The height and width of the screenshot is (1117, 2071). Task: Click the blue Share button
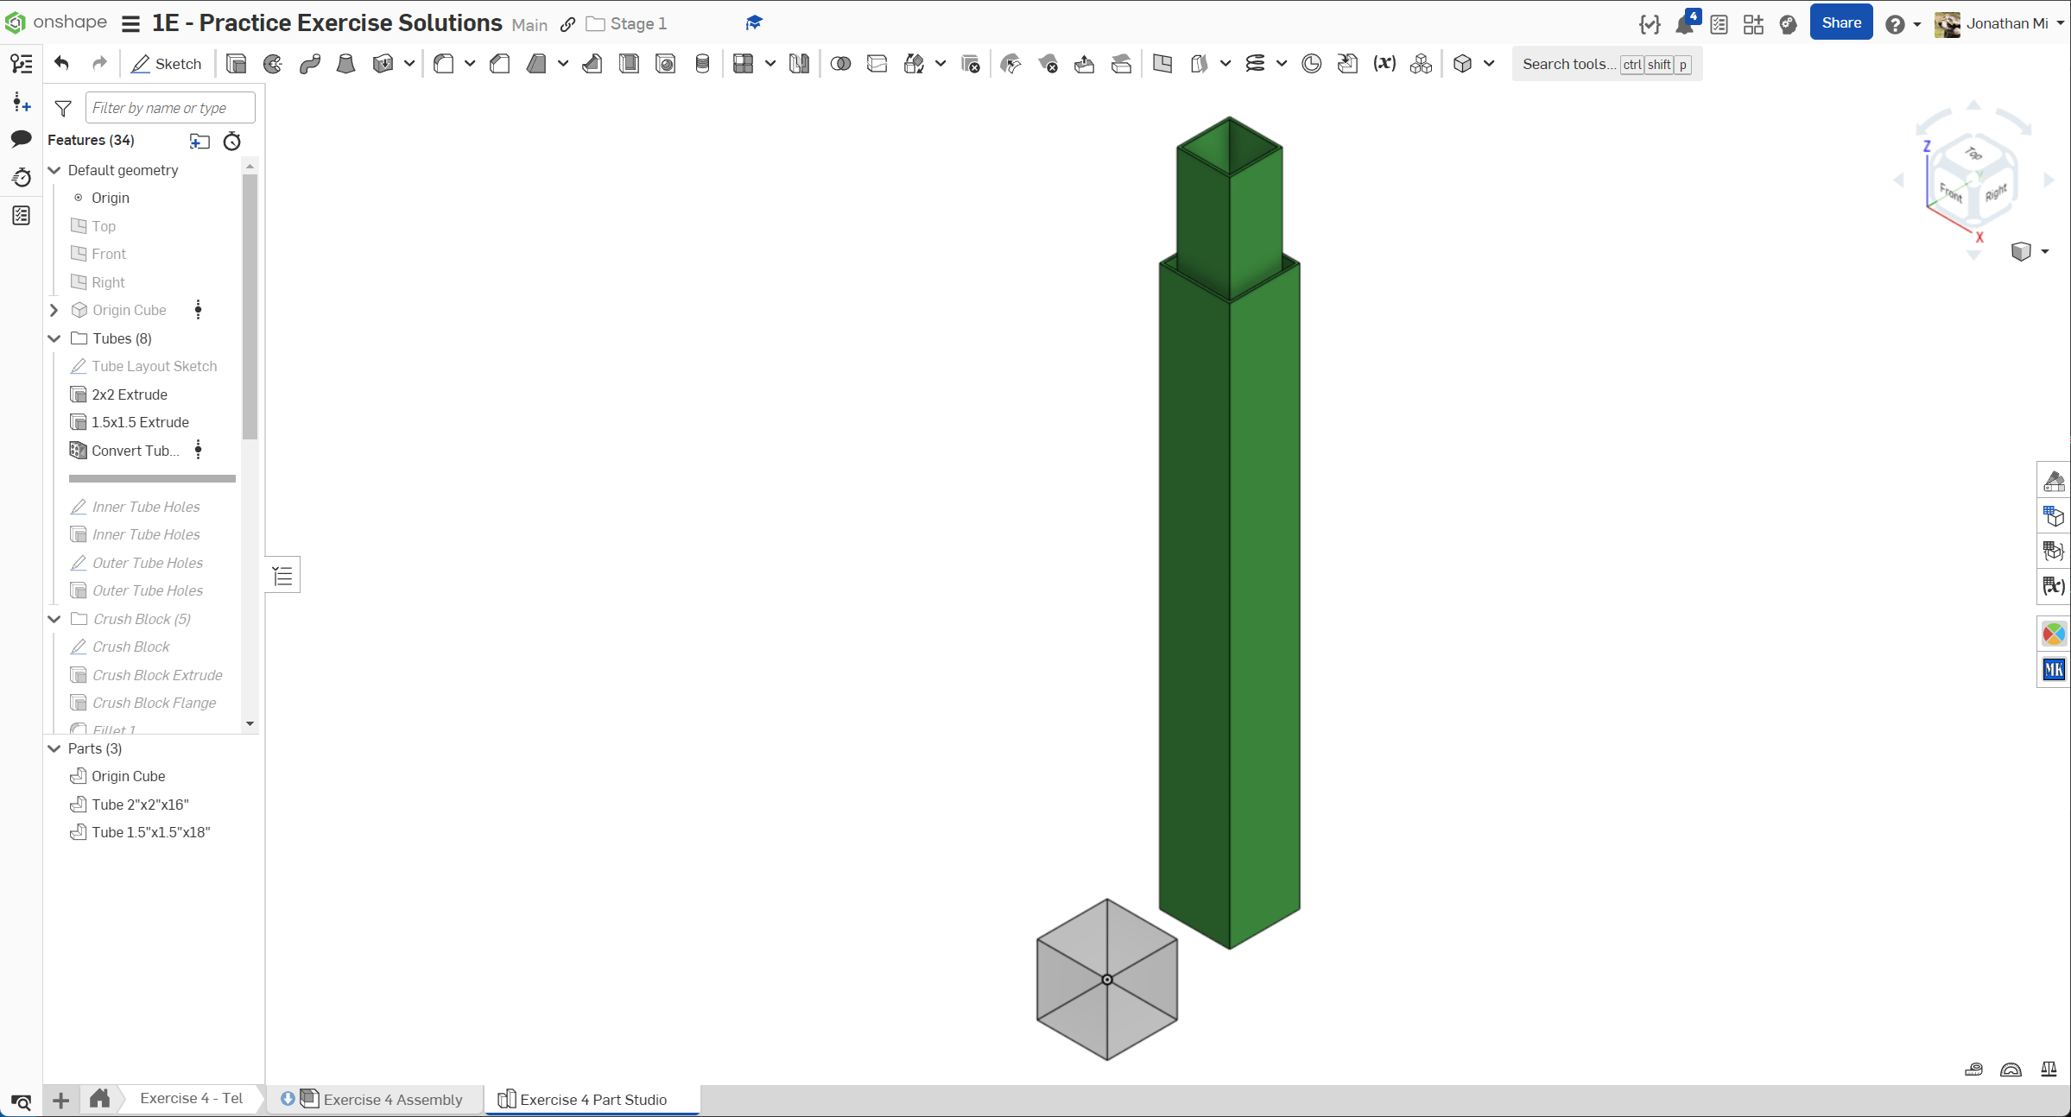1840,23
